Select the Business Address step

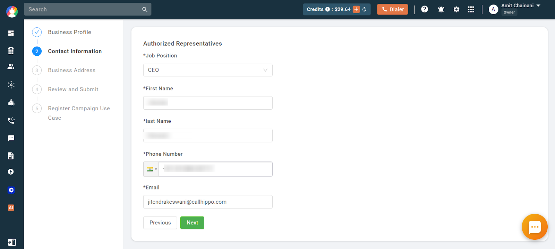pos(71,70)
